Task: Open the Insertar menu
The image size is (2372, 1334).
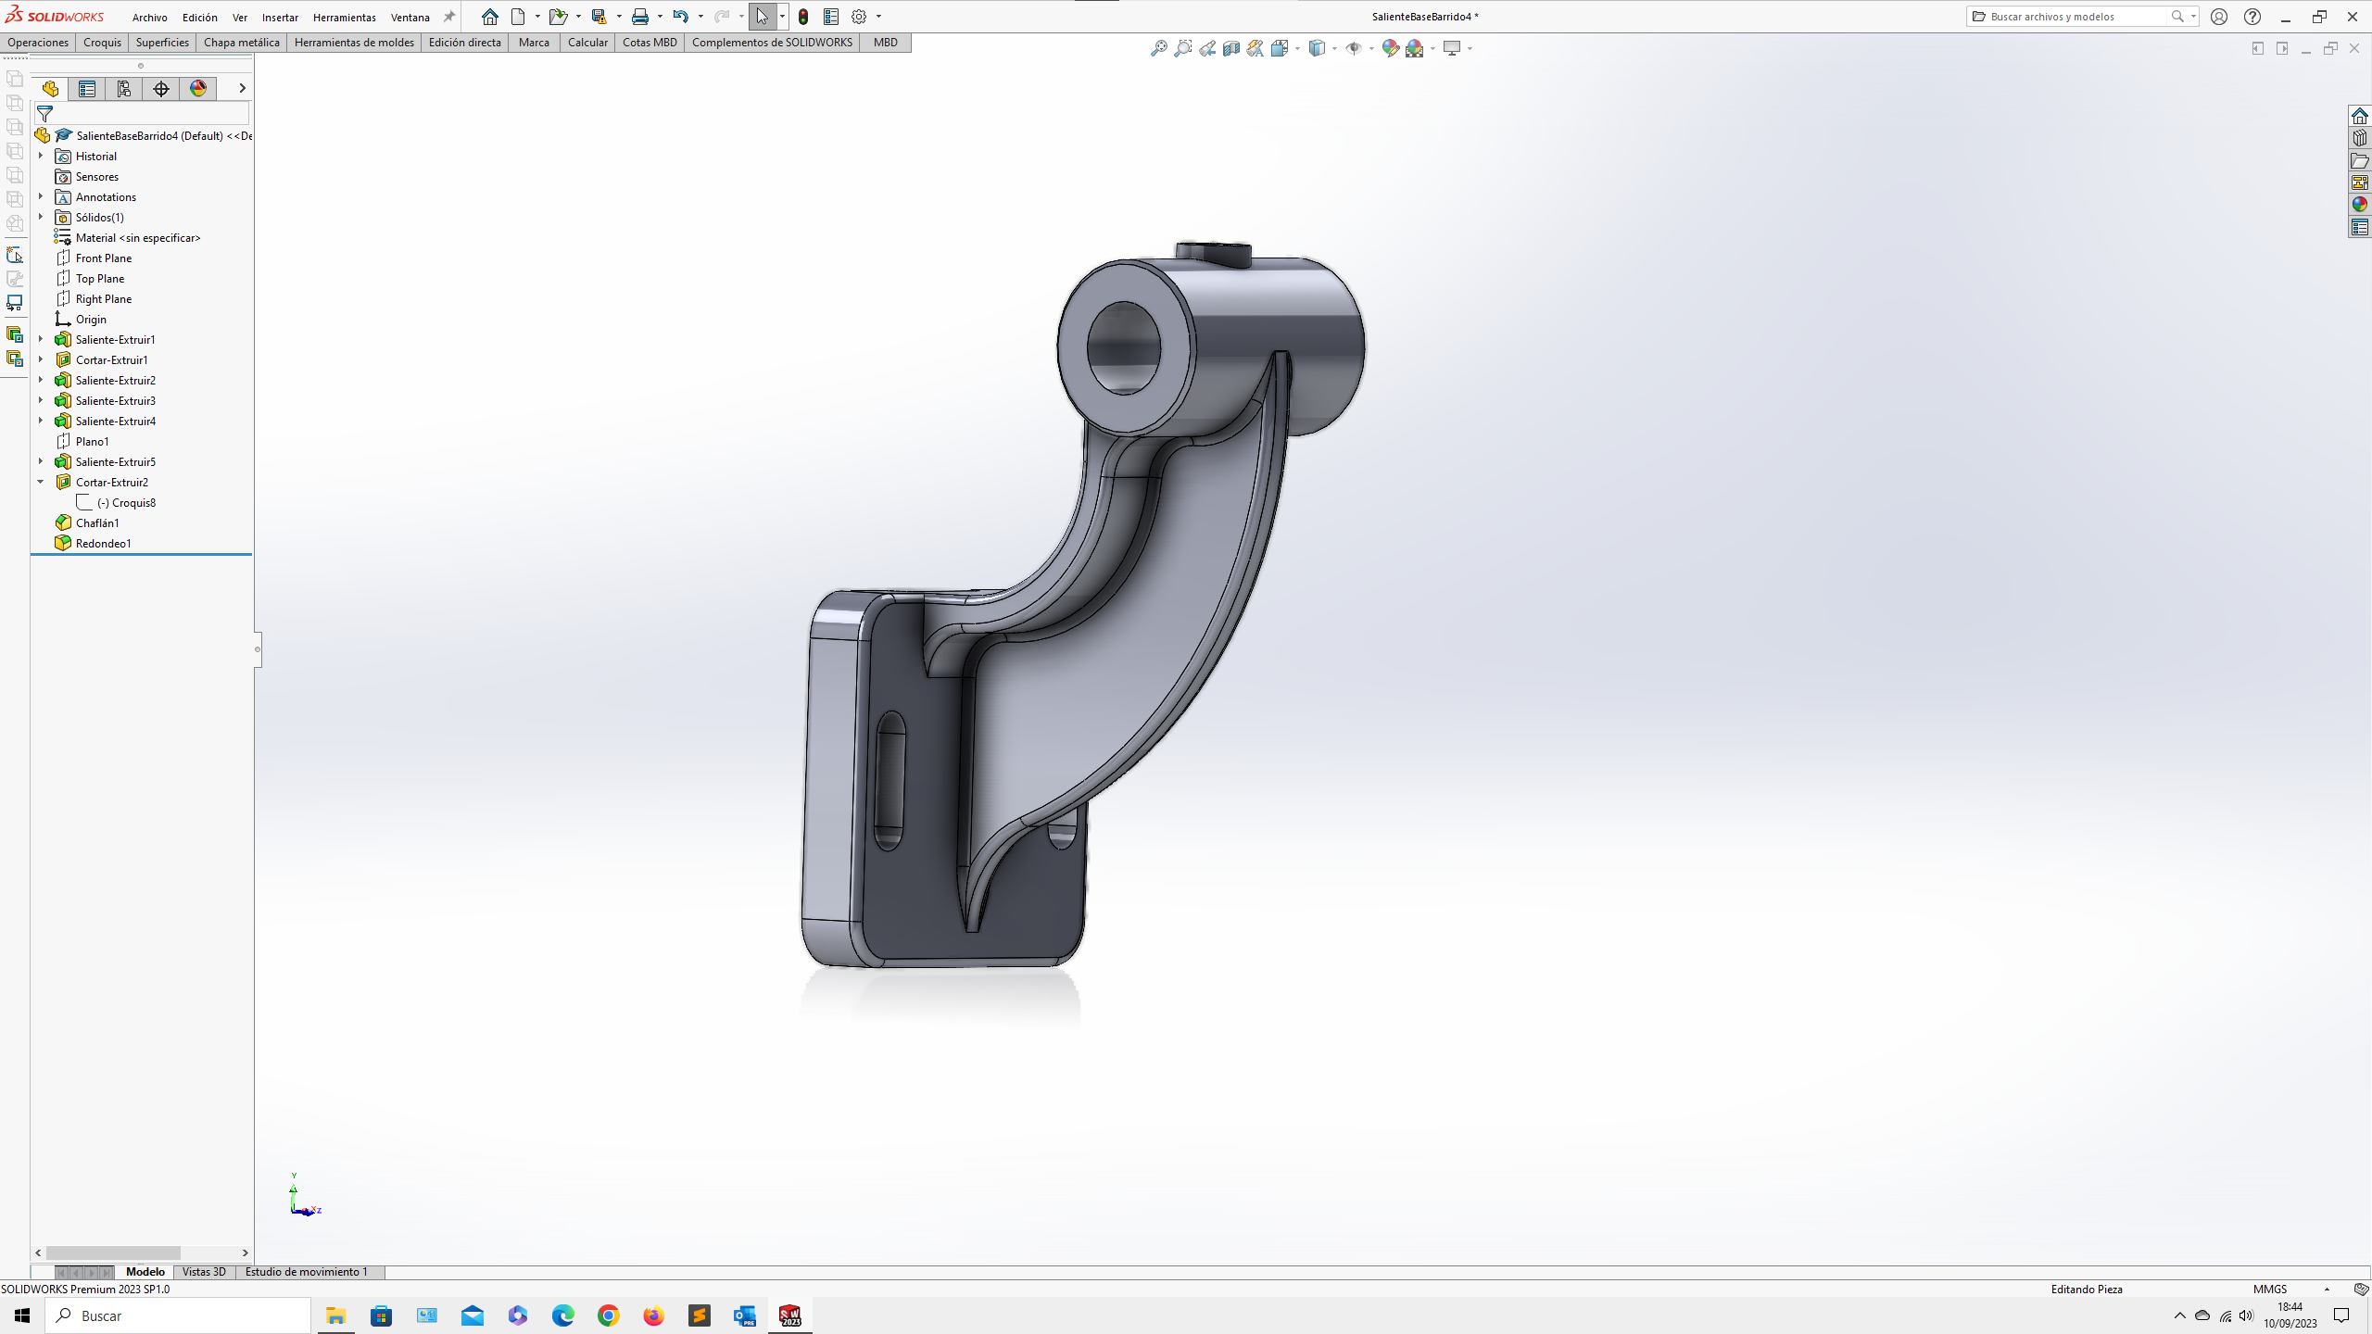Action: pyautogui.click(x=280, y=18)
